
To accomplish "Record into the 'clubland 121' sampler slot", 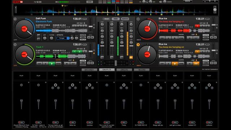I will tap(192, 122).
